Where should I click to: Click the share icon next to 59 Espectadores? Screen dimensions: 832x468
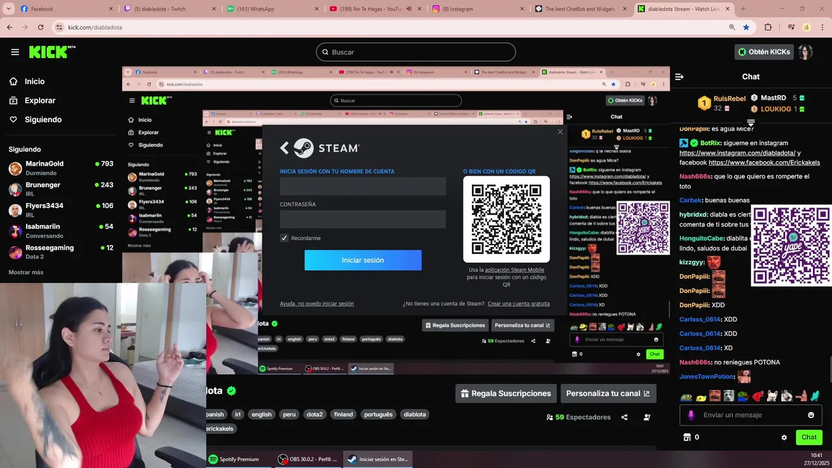click(x=624, y=417)
